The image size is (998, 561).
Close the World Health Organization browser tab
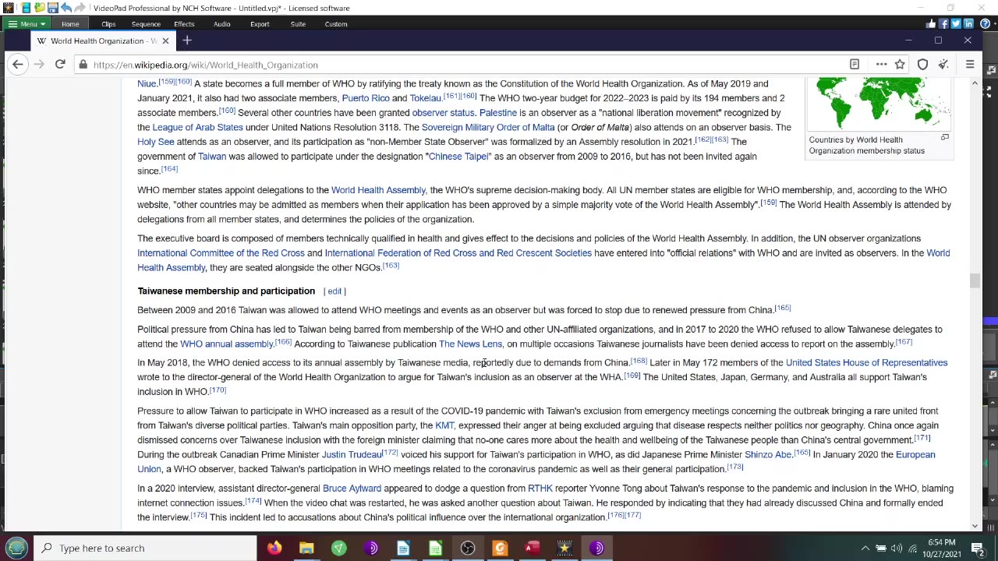(165, 41)
